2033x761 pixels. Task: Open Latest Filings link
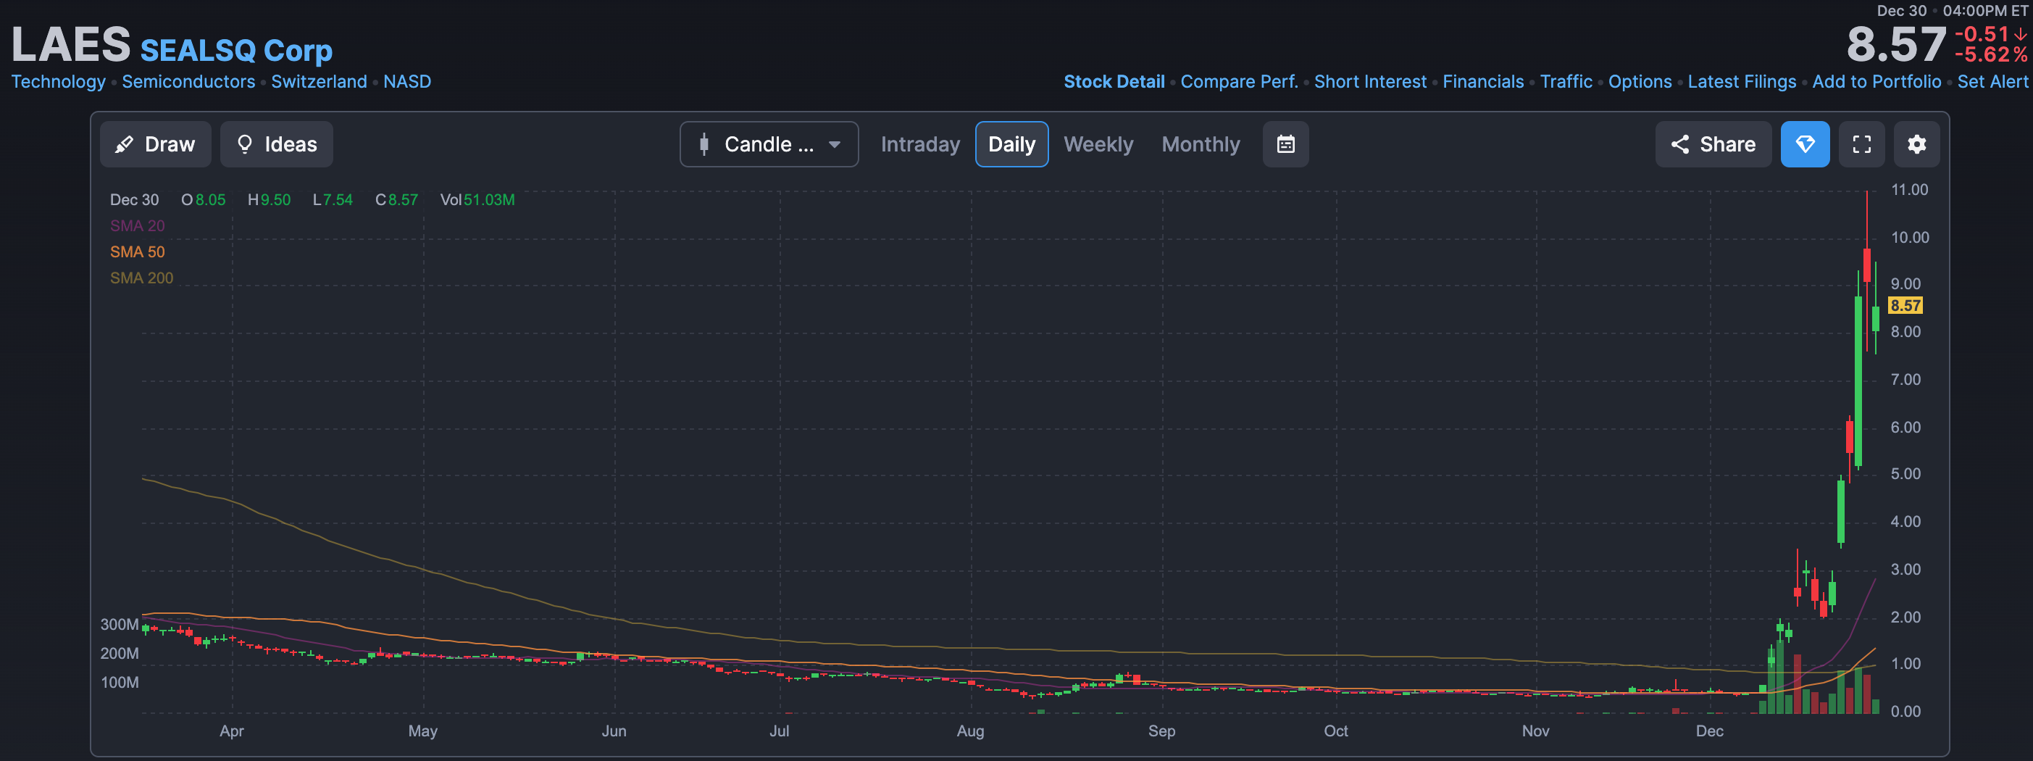point(1742,81)
